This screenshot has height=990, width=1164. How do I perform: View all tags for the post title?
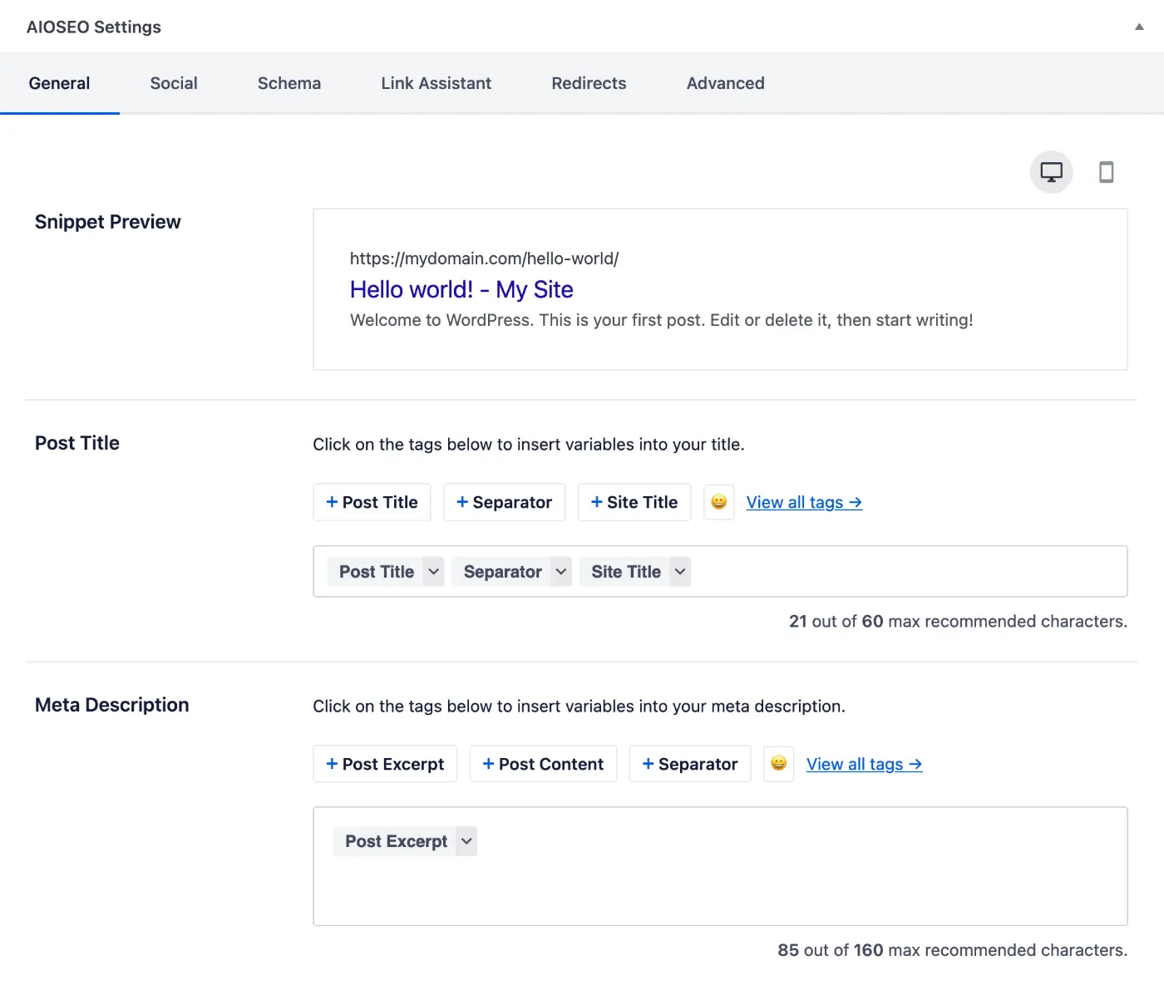click(x=803, y=502)
